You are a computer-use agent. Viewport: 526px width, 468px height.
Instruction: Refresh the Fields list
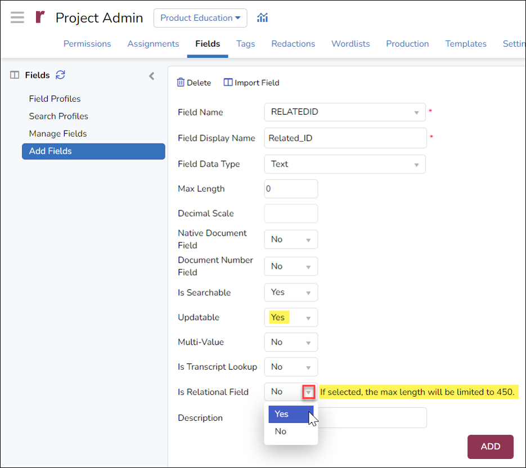60,74
